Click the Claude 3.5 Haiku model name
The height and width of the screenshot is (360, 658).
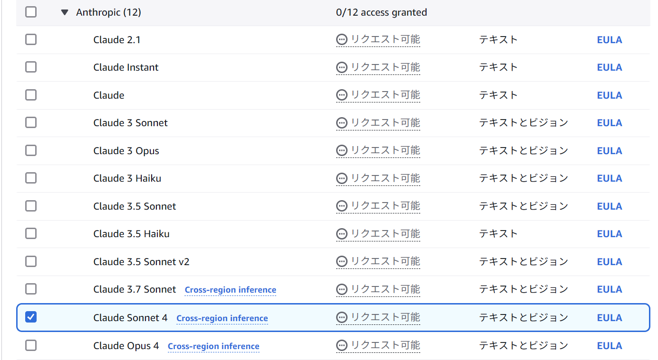(131, 234)
